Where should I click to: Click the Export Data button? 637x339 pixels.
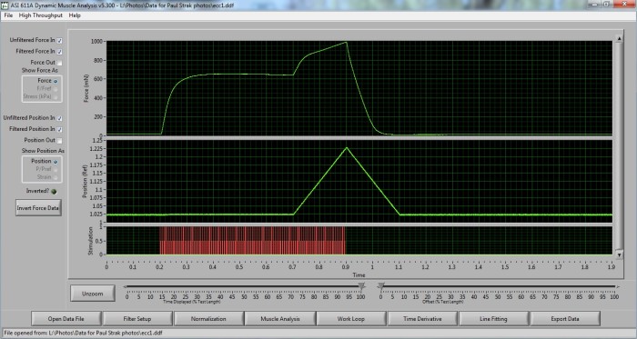(565, 319)
